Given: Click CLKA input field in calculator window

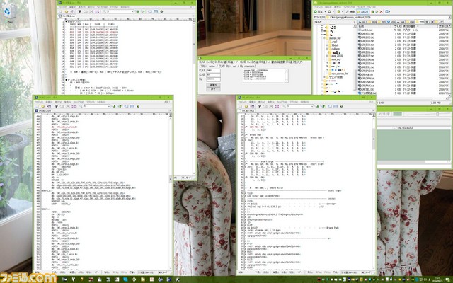Looking at the screenshot, I should [213, 71].
